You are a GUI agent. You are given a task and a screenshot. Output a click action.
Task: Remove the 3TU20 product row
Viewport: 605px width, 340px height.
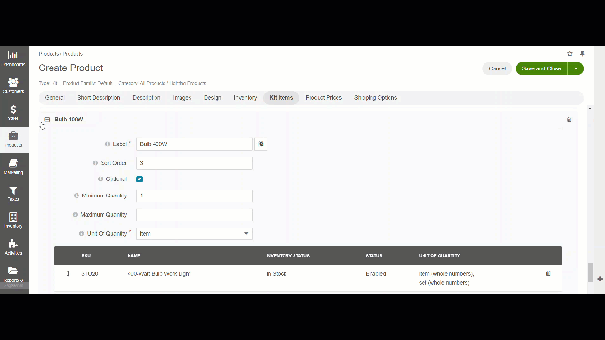point(548,273)
